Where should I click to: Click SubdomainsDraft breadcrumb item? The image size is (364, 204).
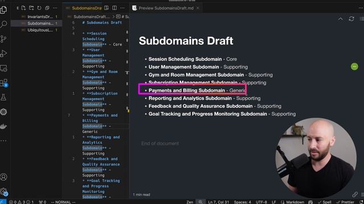click(x=91, y=16)
